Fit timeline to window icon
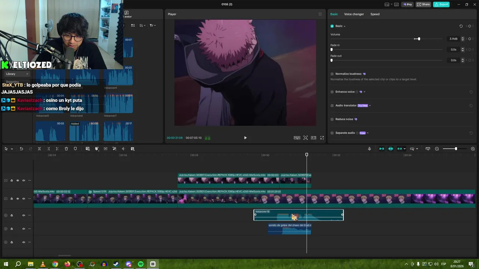This screenshot has width=479, height=269. pyautogui.click(x=428, y=149)
